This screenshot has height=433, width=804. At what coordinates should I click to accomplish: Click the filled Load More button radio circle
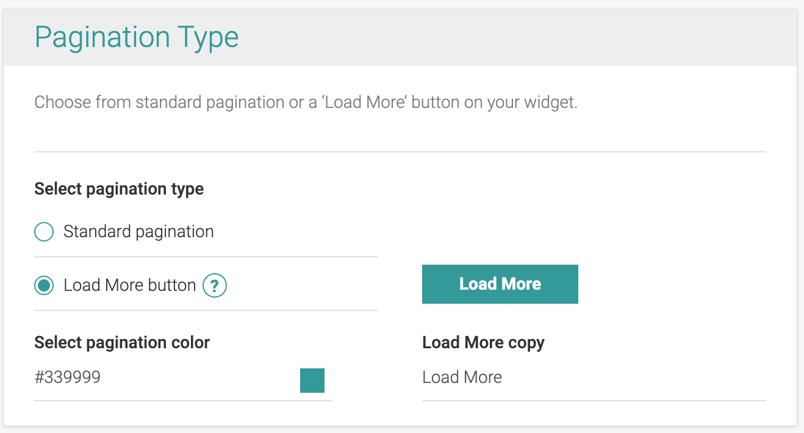click(44, 285)
